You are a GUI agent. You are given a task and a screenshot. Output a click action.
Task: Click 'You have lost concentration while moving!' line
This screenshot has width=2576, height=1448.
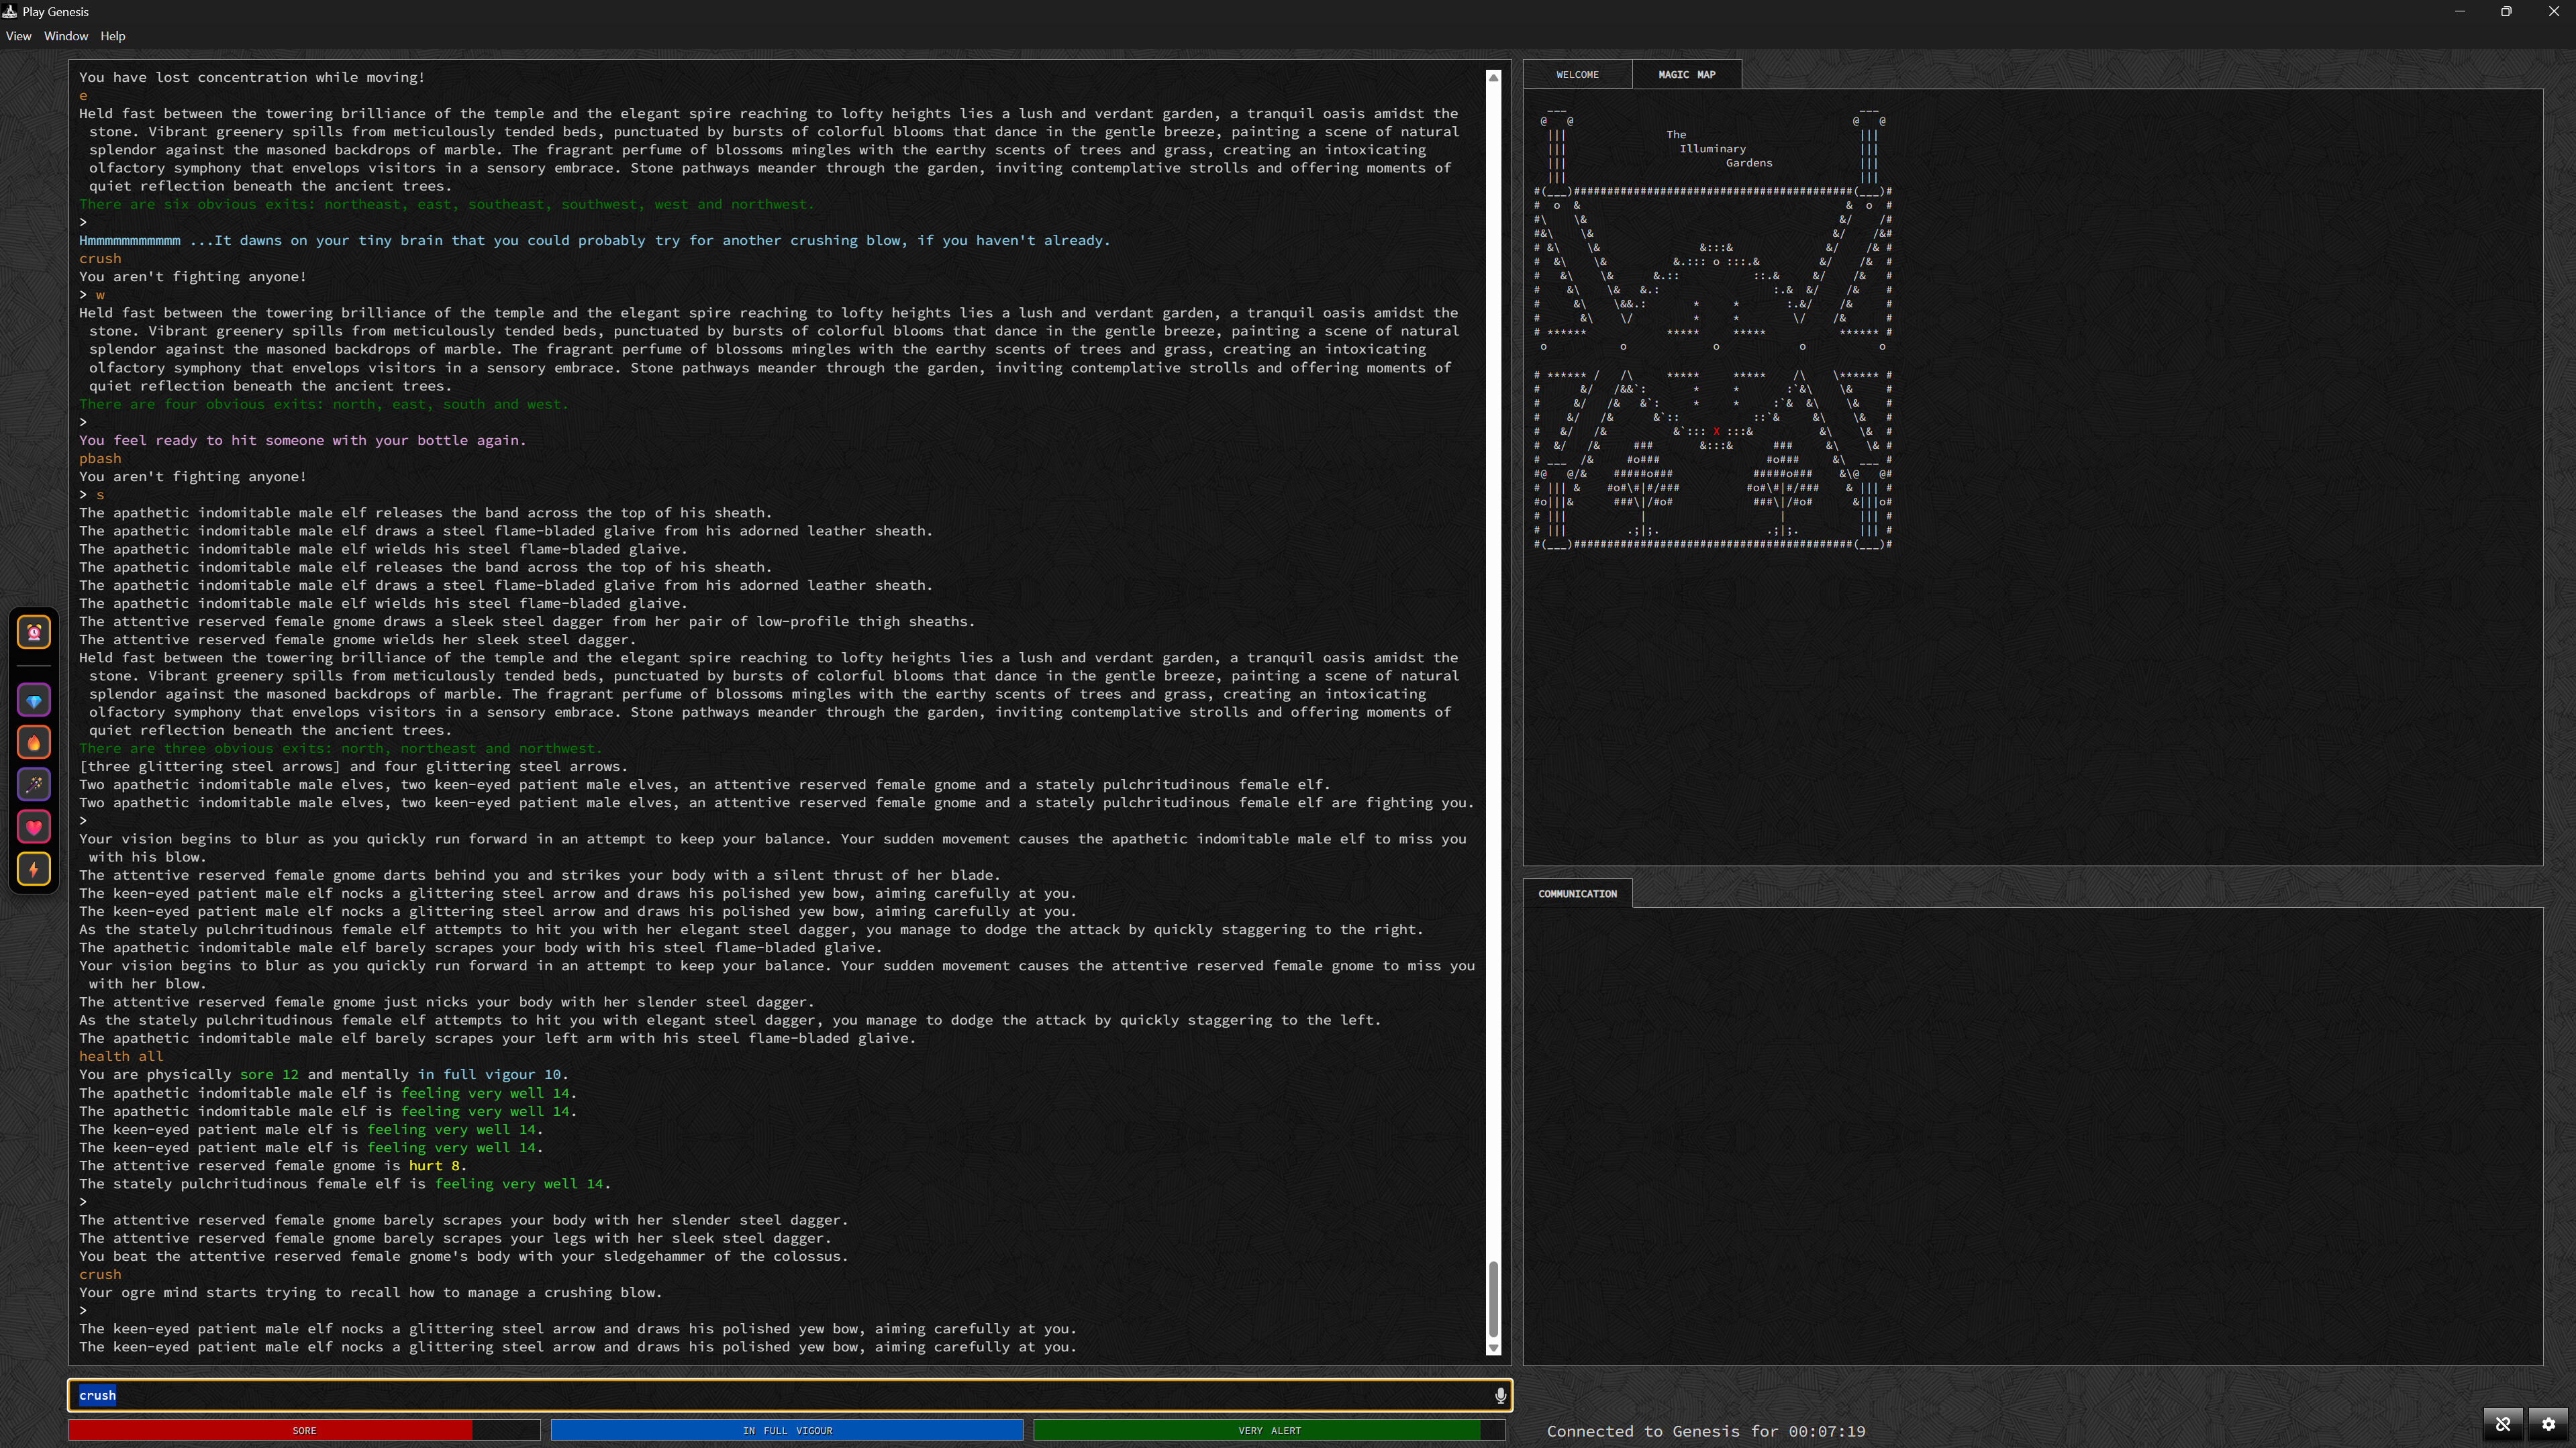tap(252, 78)
